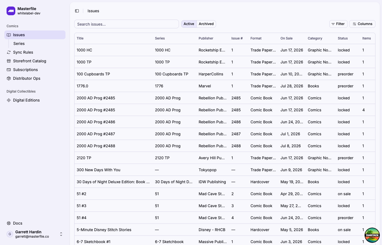The width and height of the screenshot is (382, 245).
Task: Sort by the Title column header
Action: 80,38
